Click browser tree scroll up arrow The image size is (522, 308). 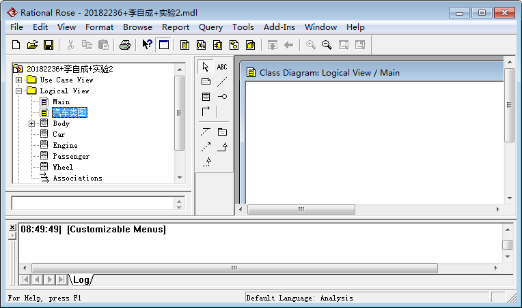click(x=180, y=70)
